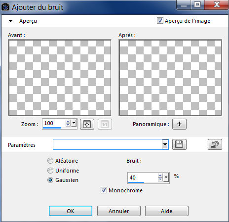Click the 1:1 actual size icon
This screenshot has height=222, width=229.
pyautogui.click(x=105, y=124)
